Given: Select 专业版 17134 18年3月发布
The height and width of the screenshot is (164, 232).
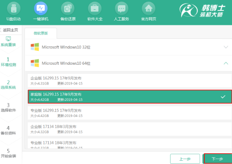Looking at the screenshot, I should point(130,143).
